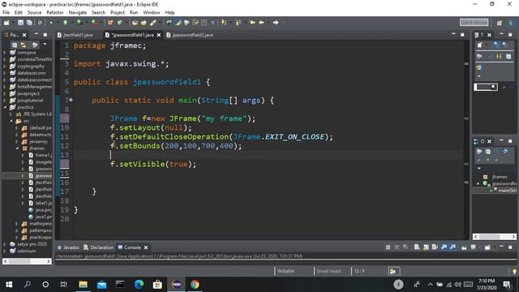Click the Quick Access search field
Screen dimensions: 519x292
point(474,23)
